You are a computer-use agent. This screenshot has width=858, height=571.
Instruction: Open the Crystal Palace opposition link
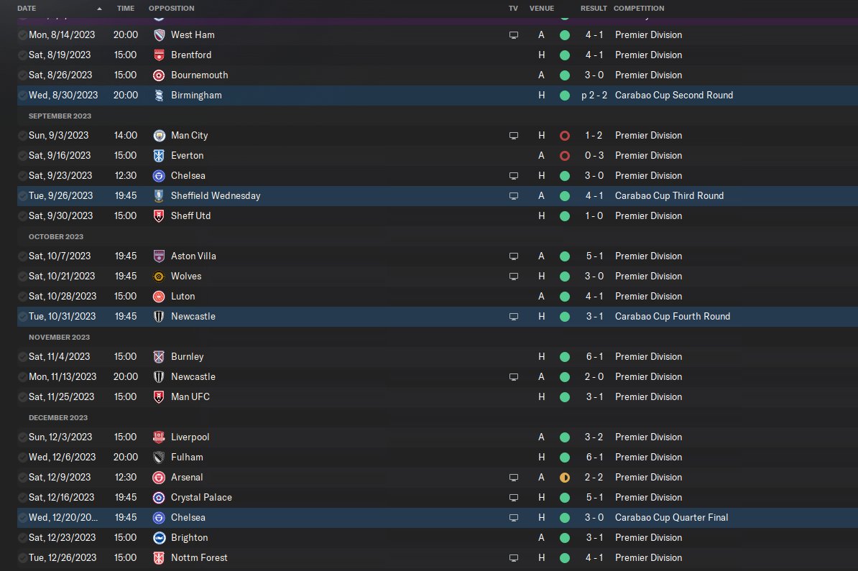pyautogui.click(x=201, y=497)
